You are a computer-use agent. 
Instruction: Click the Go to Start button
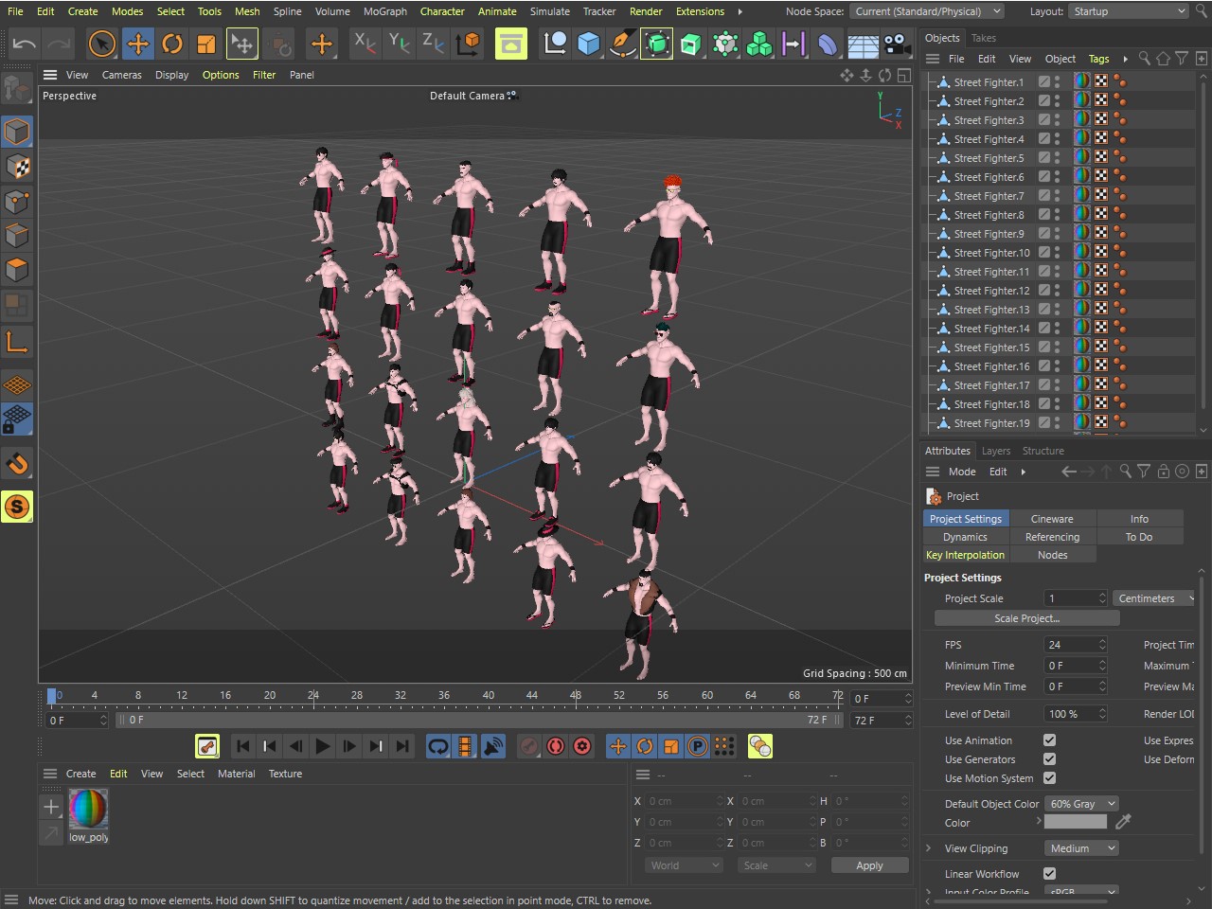[243, 746]
